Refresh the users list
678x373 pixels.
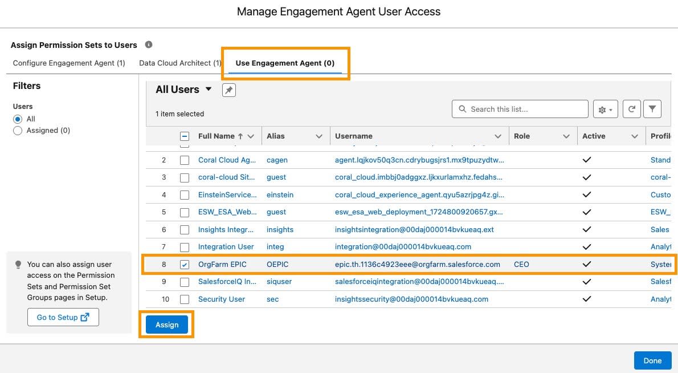[x=631, y=109]
